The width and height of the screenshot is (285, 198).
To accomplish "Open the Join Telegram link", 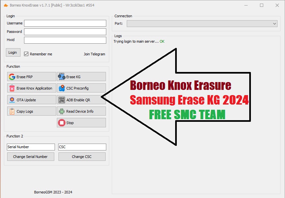I will pyautogui.click(x=94, y=54).
